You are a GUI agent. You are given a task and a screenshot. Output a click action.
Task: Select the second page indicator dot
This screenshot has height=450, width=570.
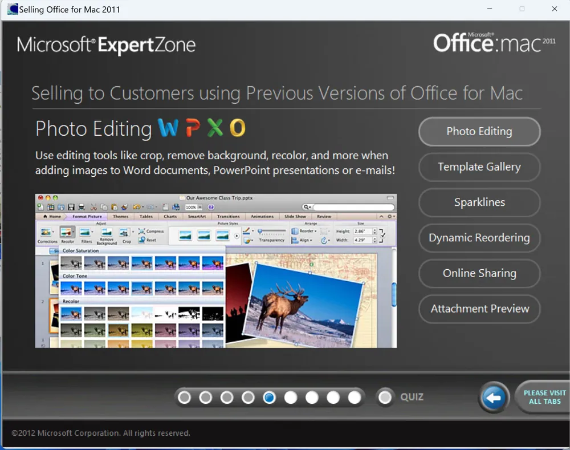(205, 398)
